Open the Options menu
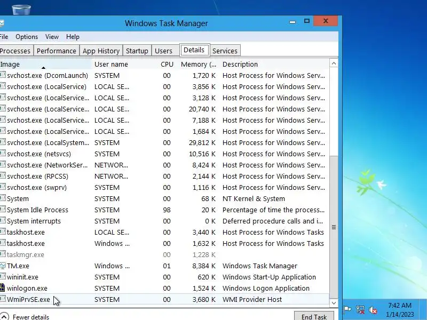The width and height of the screenshot is (427, 320). [x=27, y=37]
